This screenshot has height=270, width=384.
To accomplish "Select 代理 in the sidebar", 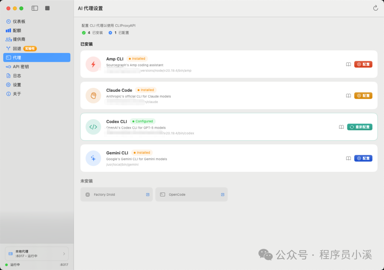I will 37,58.
